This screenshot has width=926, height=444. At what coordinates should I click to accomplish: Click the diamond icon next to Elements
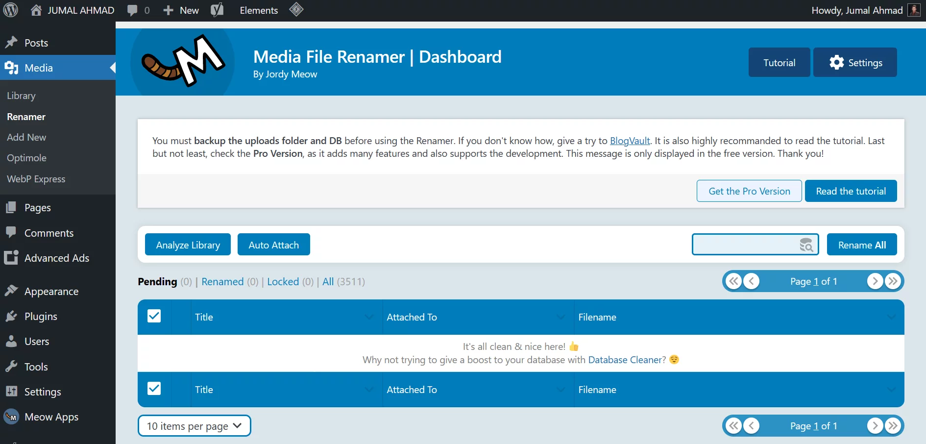[296, 10]
